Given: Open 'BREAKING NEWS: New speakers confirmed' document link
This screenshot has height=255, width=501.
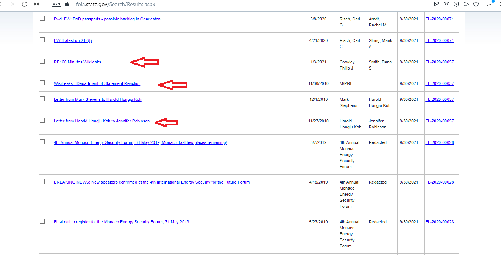Looking at the screenshot, I should point(151,182).
